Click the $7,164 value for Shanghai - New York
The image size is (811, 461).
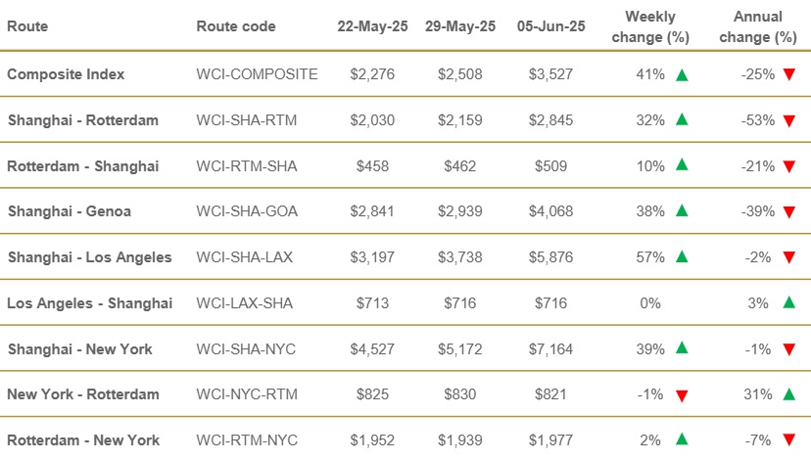pos(550,349)
